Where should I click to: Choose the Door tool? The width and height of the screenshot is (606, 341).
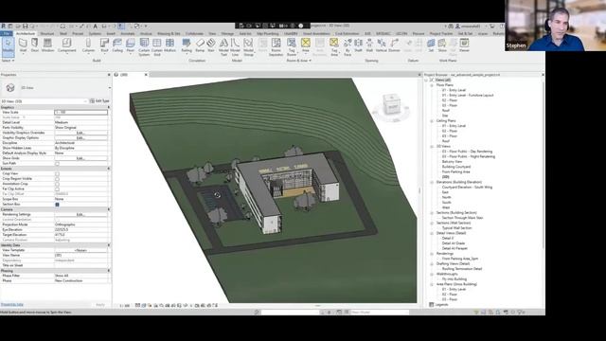(35, 45)
